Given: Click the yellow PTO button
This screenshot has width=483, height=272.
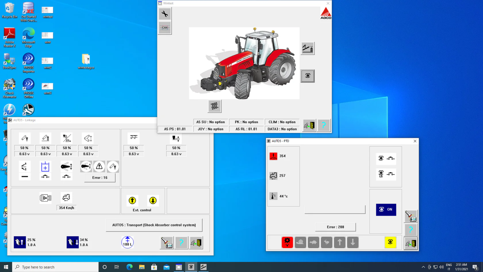Looking at the screenshot, I should 390,242.
